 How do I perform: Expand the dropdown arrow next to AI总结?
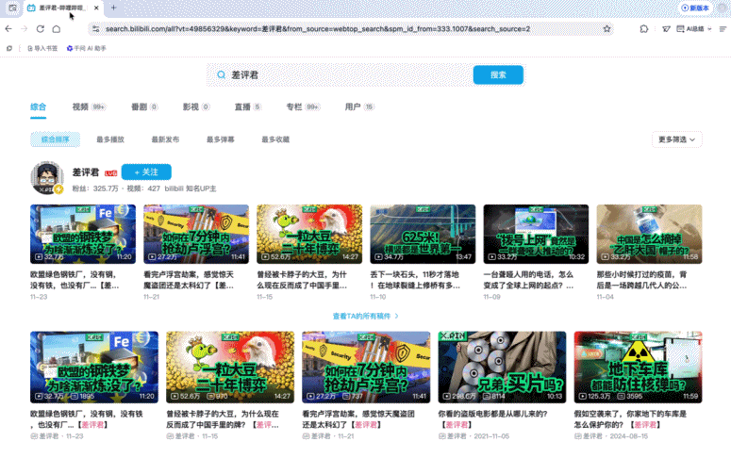coord(709,29)
